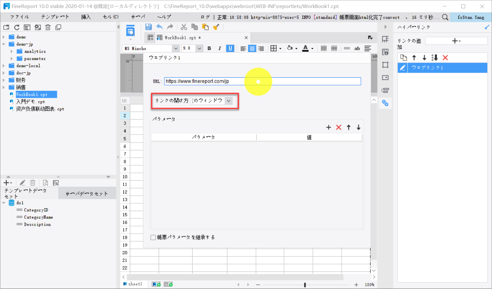Open the MS Mincho font dropdown
Viewport: 492px width, 289px height.
pos(176,48)
